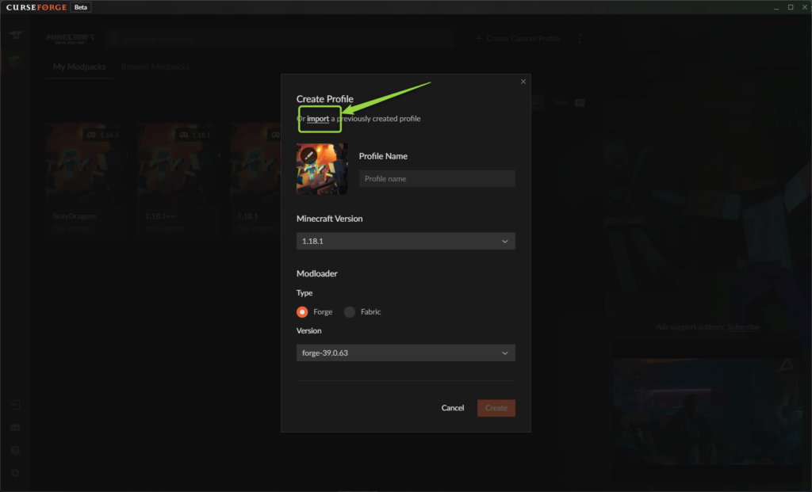812x492 pixels.
Task: Click the Subscribe link near ads
Action: (x=743, y=327)
